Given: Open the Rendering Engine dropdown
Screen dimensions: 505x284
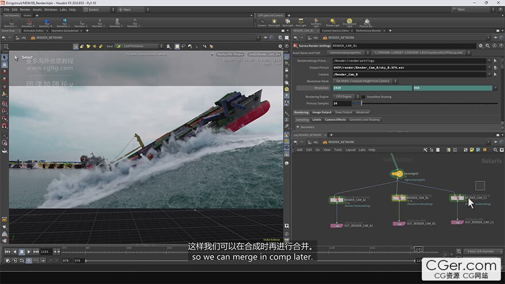Looking at the screenshot, I should point(344,96).
